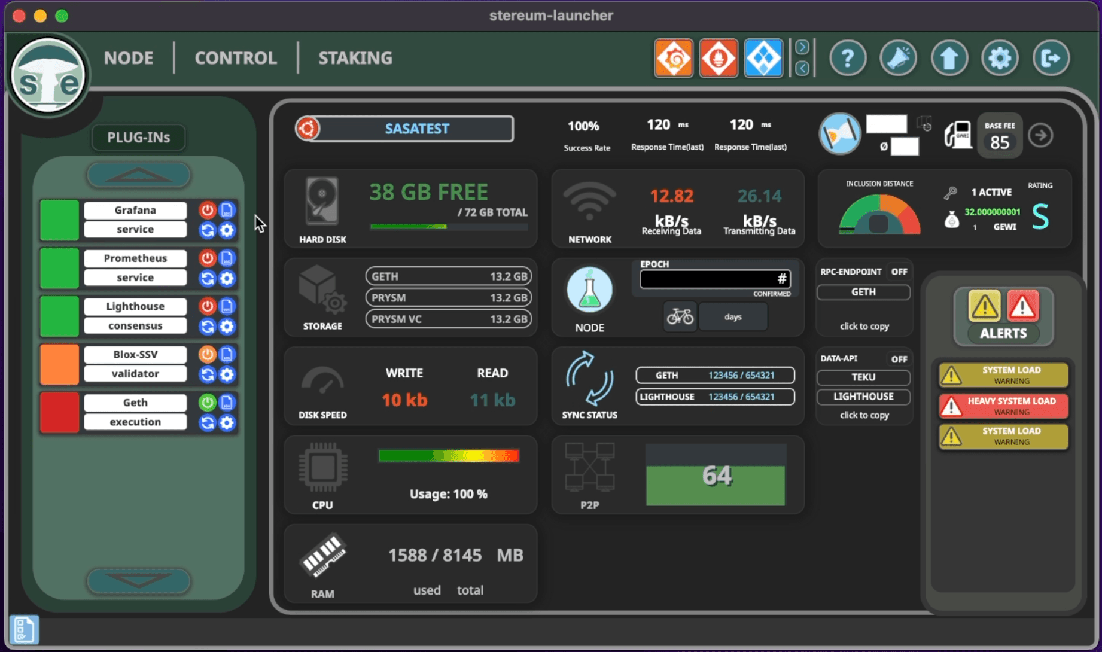Open Grafana service settings gear

tap(227, 230)
